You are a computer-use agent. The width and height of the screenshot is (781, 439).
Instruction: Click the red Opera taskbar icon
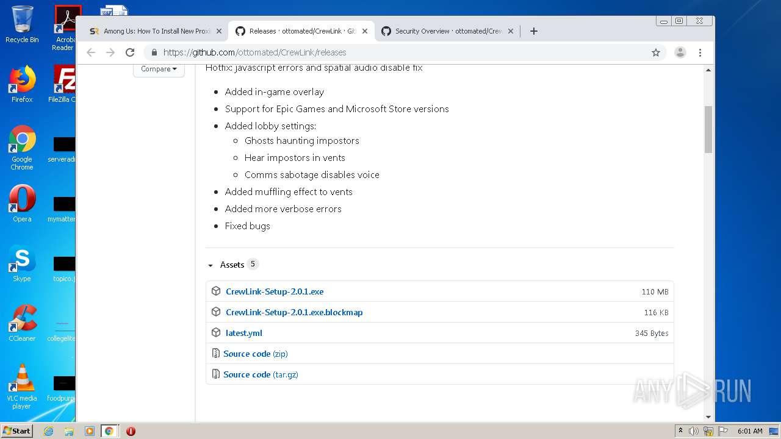tap(131, 431)
